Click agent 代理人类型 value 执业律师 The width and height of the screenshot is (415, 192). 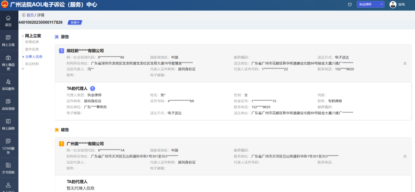coord(95,95)
